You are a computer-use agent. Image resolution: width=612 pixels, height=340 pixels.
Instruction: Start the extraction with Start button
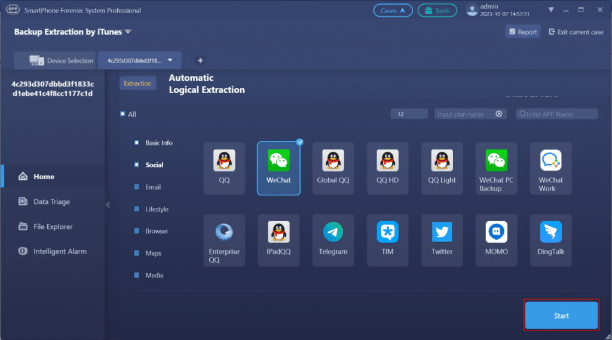[561, 316]
